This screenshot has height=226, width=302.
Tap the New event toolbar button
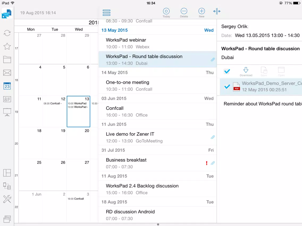tap(202, 13)
